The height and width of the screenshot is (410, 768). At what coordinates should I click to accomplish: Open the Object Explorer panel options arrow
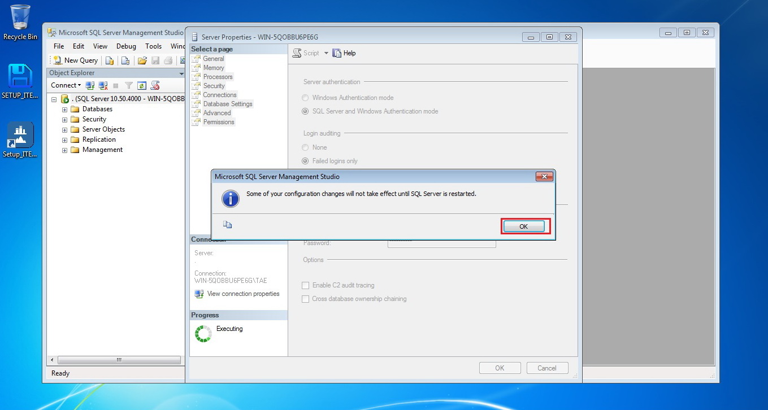[181, 73]
